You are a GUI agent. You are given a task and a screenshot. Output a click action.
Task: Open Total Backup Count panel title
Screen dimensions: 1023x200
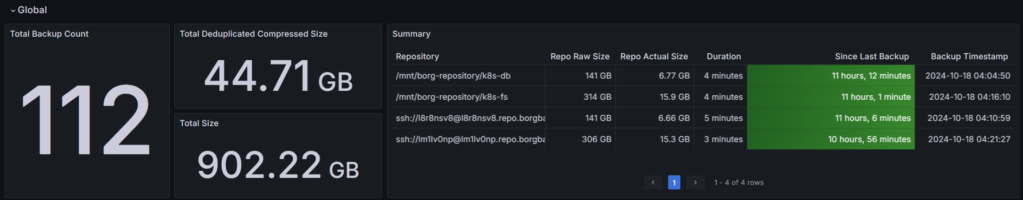(49, 34)
